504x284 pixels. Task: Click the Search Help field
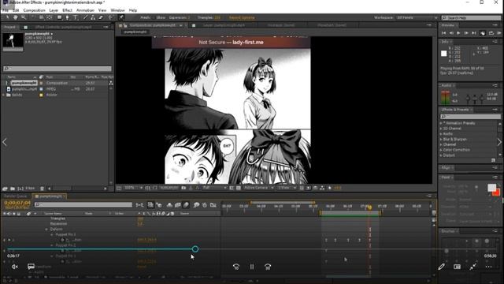tap(471, 17)
